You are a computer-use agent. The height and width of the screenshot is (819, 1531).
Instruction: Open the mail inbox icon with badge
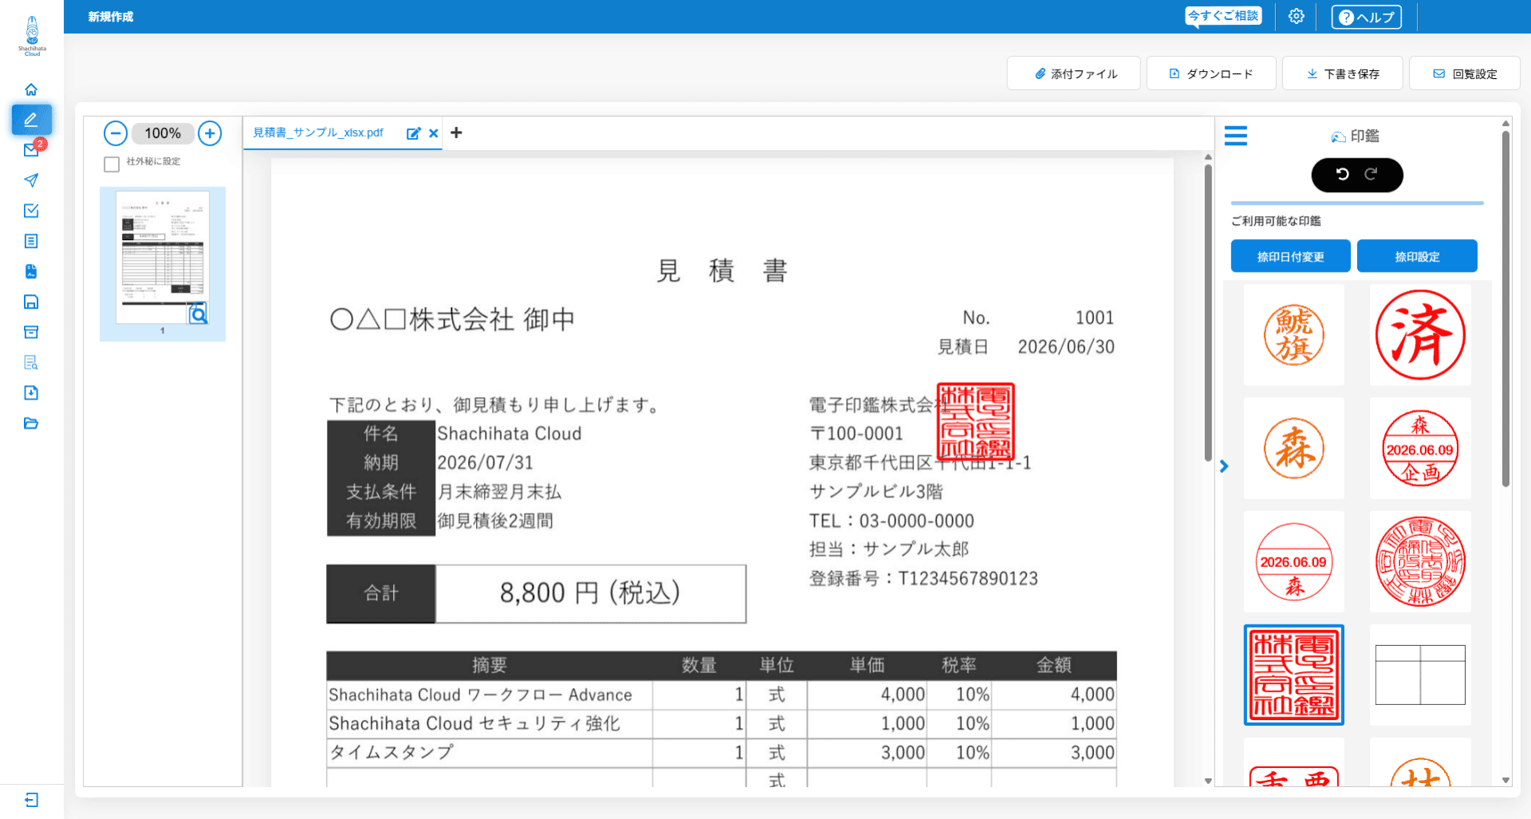[33, 149]
